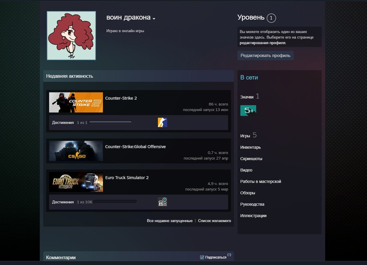Open the CS:GO game banner
Viewport: 367px width, 265px height.
click(x=76, y=151)
